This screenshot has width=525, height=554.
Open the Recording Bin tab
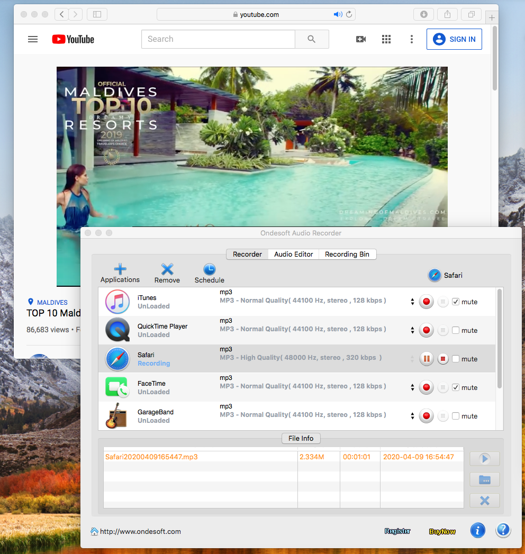pyautogui.click(x=347, y=255)
